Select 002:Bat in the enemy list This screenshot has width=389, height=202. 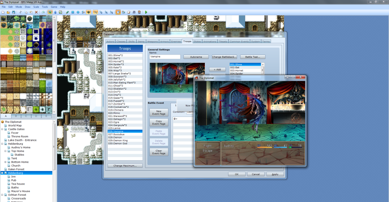point(245,67)
